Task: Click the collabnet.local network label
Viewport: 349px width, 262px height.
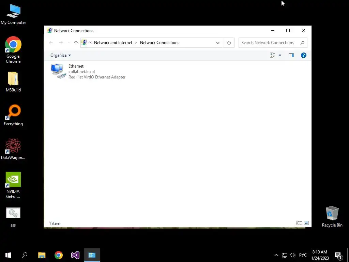Action: [81, 72]
